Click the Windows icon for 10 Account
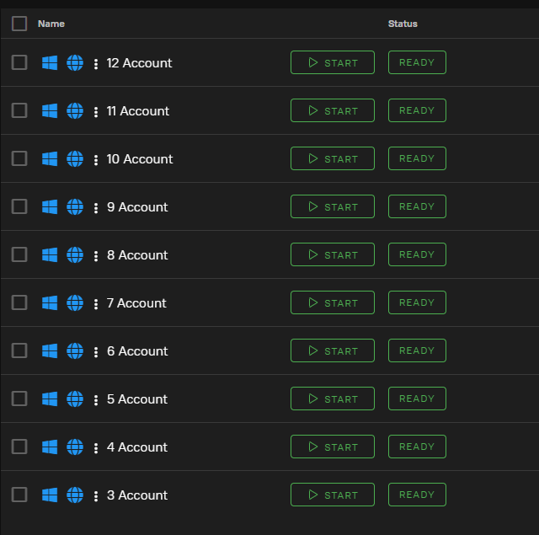539x535 pixels. [50, 159]
